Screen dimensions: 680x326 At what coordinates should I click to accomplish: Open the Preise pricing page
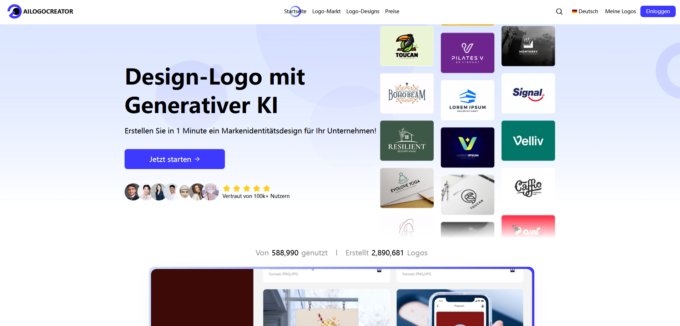tap(392, 11)
